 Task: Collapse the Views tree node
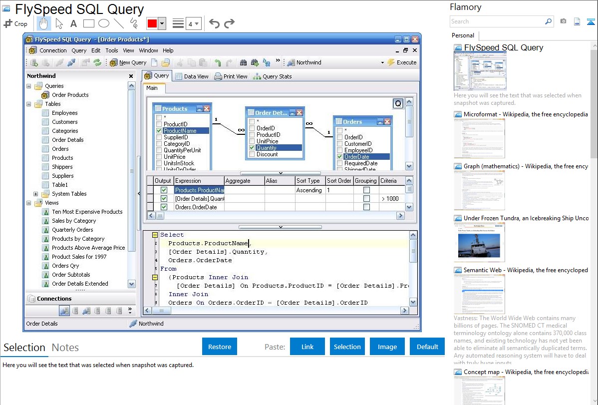click(x=29, y=203)
